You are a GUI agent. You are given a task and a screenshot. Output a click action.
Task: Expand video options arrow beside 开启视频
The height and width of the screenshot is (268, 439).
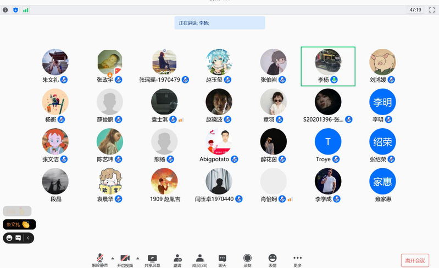(137, 258)
